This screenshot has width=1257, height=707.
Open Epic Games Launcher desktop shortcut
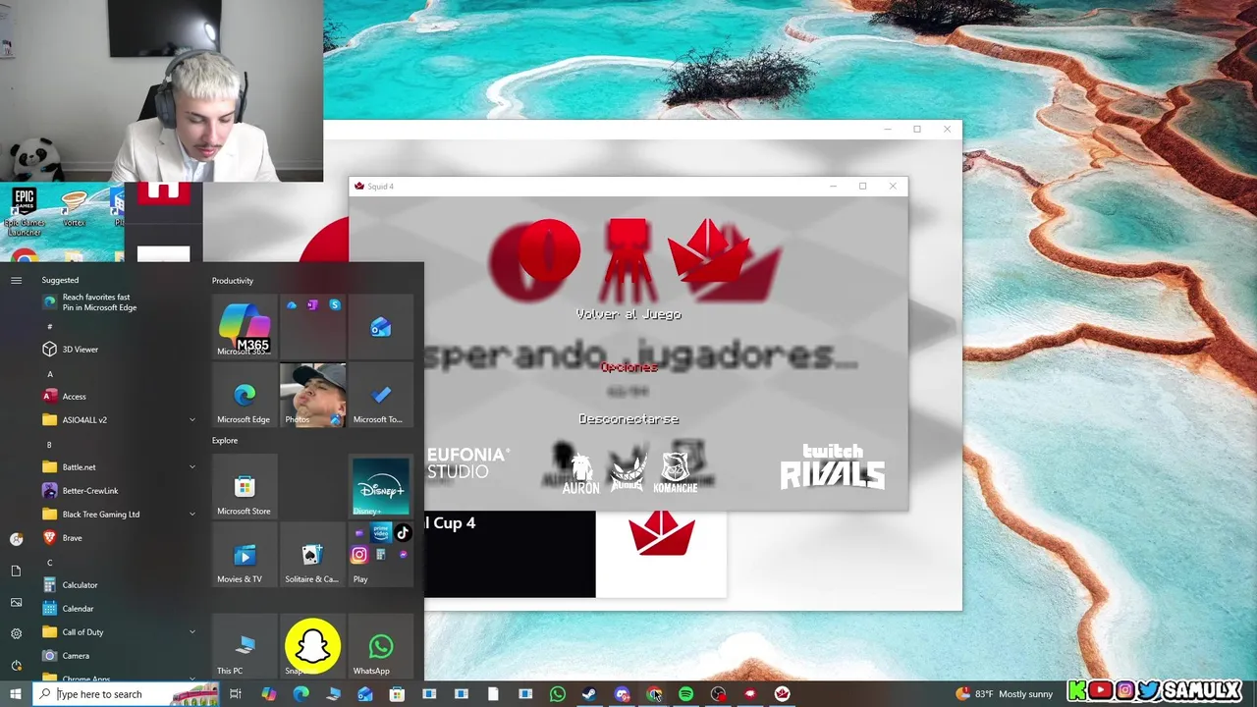[x=25, y=211]
